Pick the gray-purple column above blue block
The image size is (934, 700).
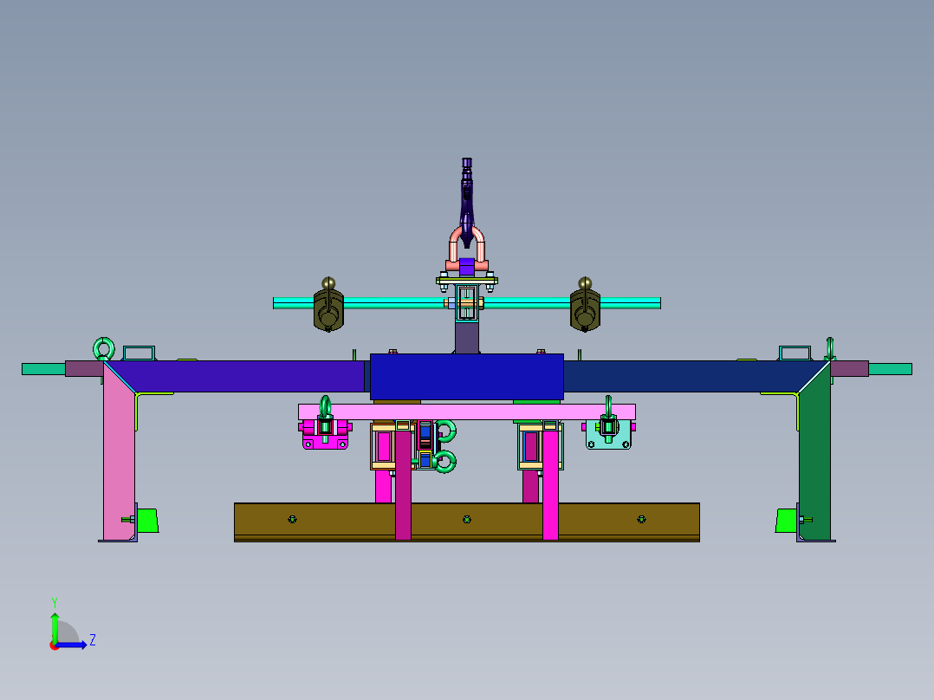pyautogui.click(x=466, y=338)
